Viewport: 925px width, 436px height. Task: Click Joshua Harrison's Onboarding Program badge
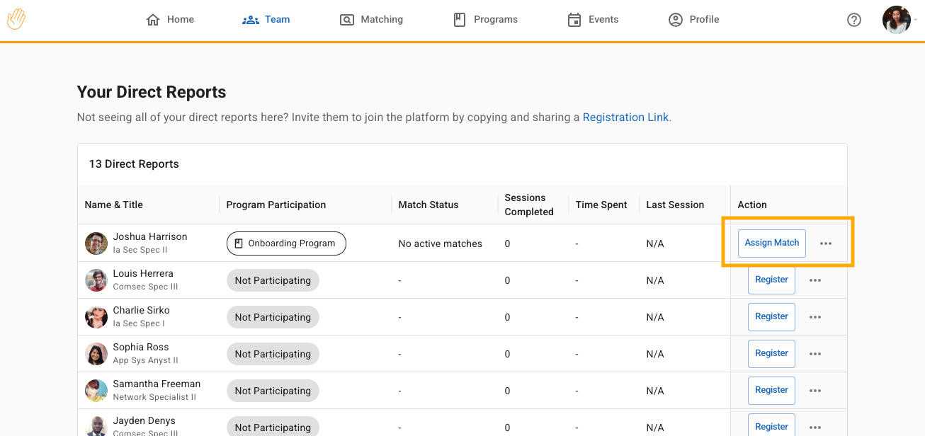[x=286, y=243]
